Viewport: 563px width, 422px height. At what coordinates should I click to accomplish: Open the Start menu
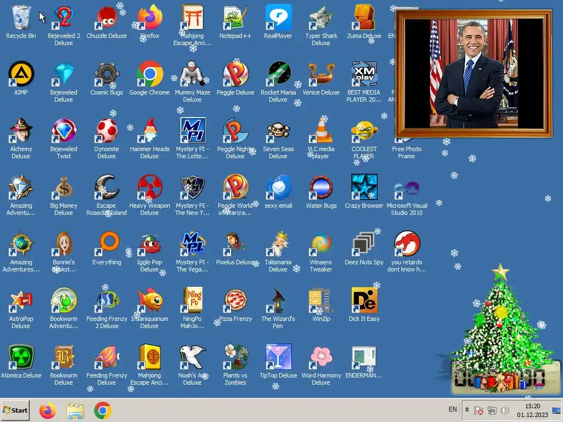pos(15,410)
